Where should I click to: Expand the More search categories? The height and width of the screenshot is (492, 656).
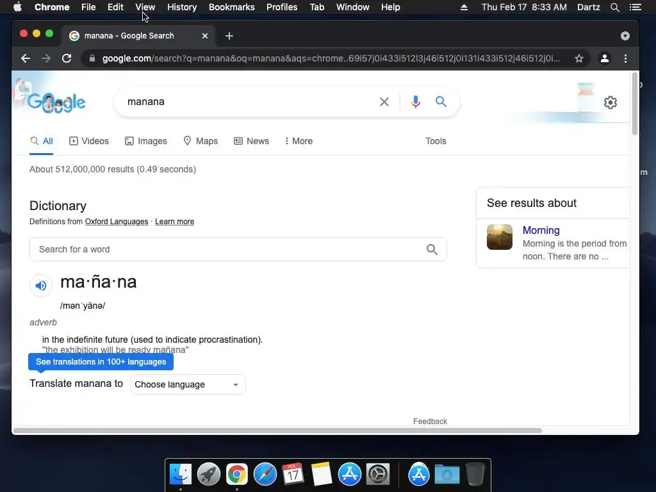click(299, 142)
